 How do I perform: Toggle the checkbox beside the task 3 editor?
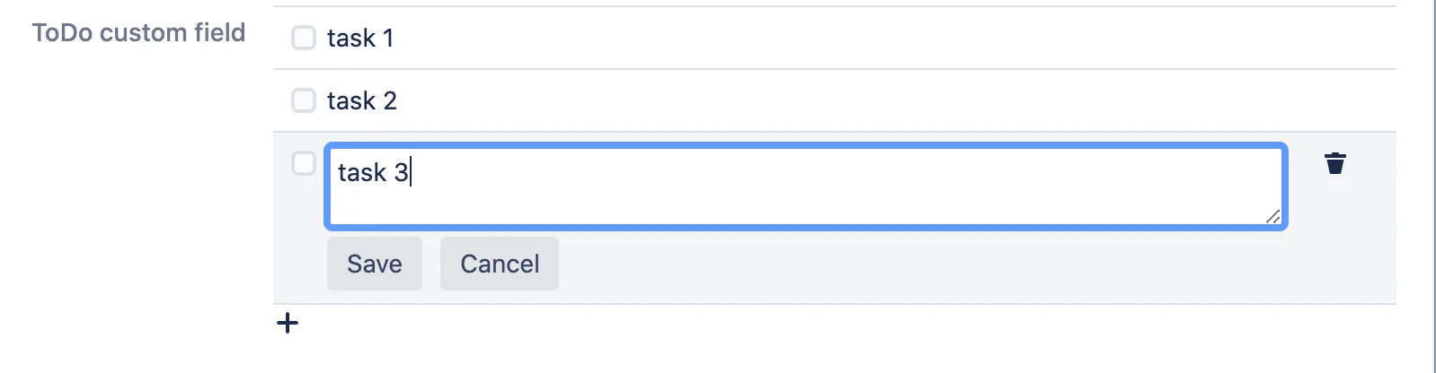tap(304, 163)
